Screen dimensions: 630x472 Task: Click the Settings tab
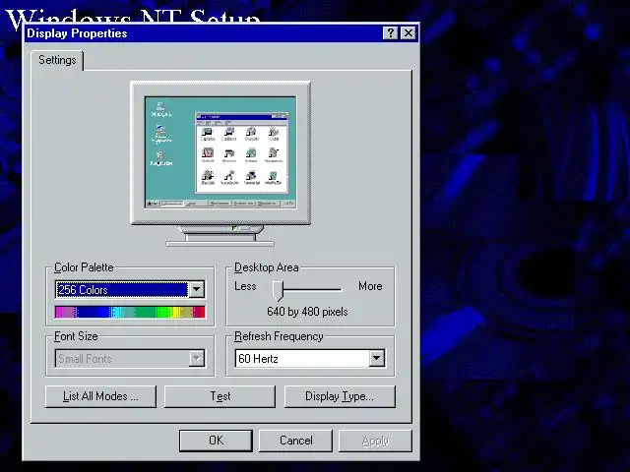tap(57, 60)
